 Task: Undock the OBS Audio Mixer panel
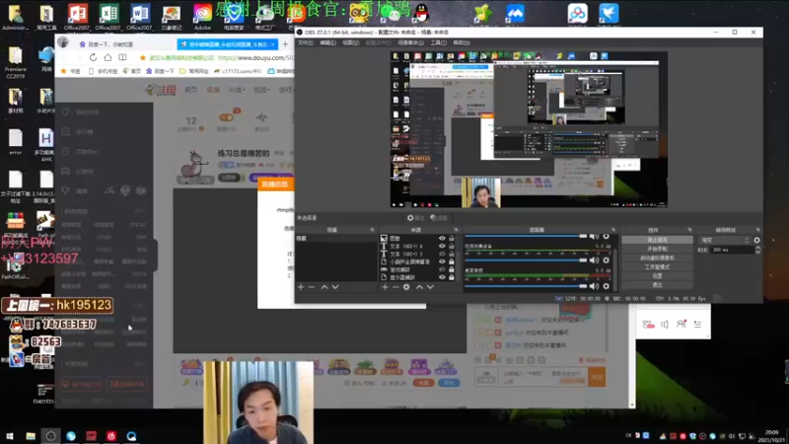[612, 230]
